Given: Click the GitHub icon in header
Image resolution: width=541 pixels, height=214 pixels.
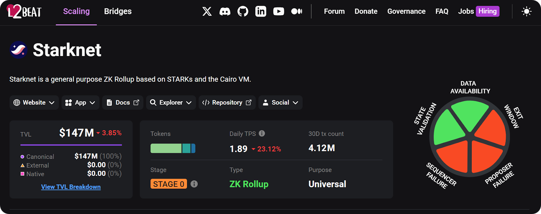Looking at the screenshot, I should pos(243,11).
